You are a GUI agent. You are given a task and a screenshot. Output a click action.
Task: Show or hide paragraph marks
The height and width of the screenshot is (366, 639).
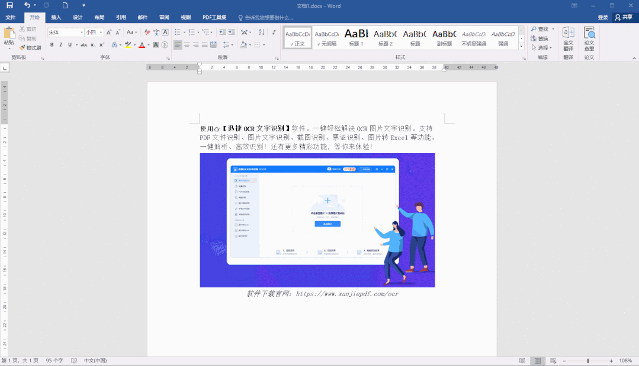coord(274,32)
